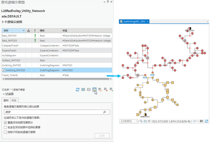Pause drawing in the diagram view status bar

201,121
